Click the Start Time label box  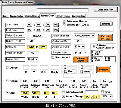(15, 25)
